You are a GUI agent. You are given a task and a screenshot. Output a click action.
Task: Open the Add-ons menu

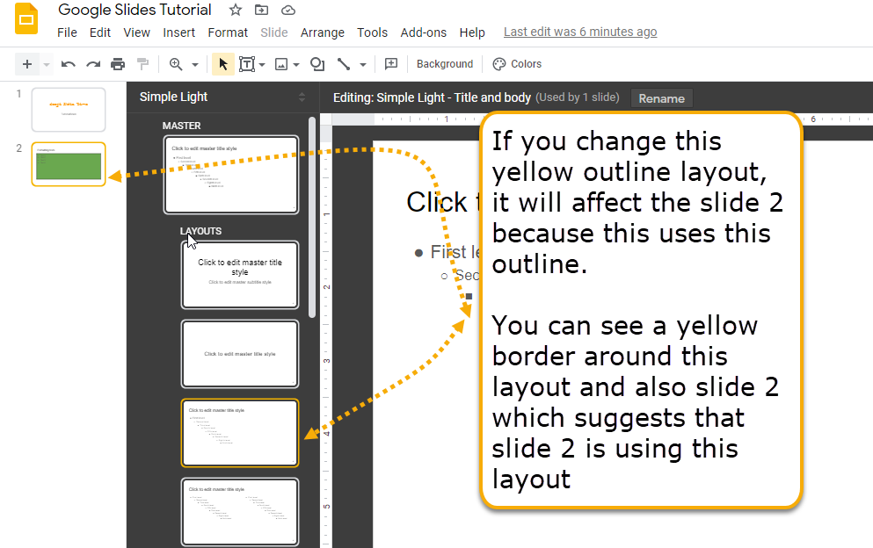423,32
